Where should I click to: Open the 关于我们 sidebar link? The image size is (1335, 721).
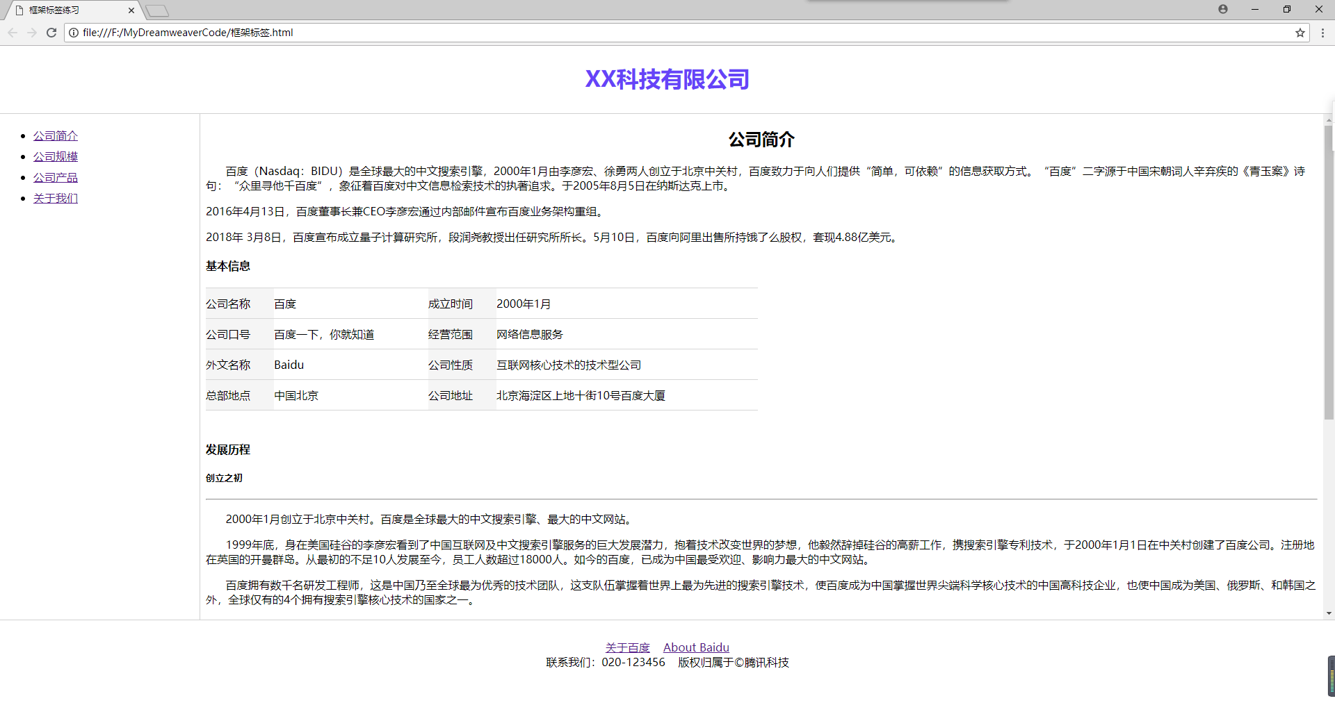point(56,199)
